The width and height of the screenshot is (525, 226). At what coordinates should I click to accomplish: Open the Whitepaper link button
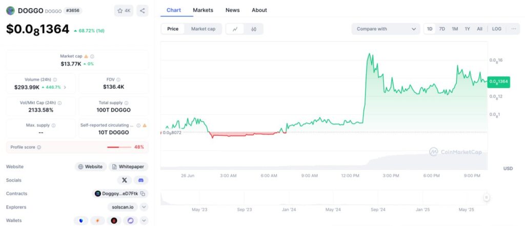pyautogui.click(x=128, y=167)
